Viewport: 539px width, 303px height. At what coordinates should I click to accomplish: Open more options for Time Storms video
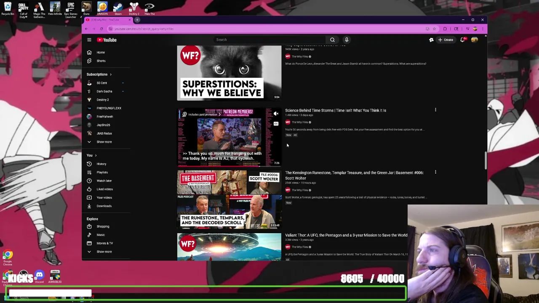coord(435,110)
